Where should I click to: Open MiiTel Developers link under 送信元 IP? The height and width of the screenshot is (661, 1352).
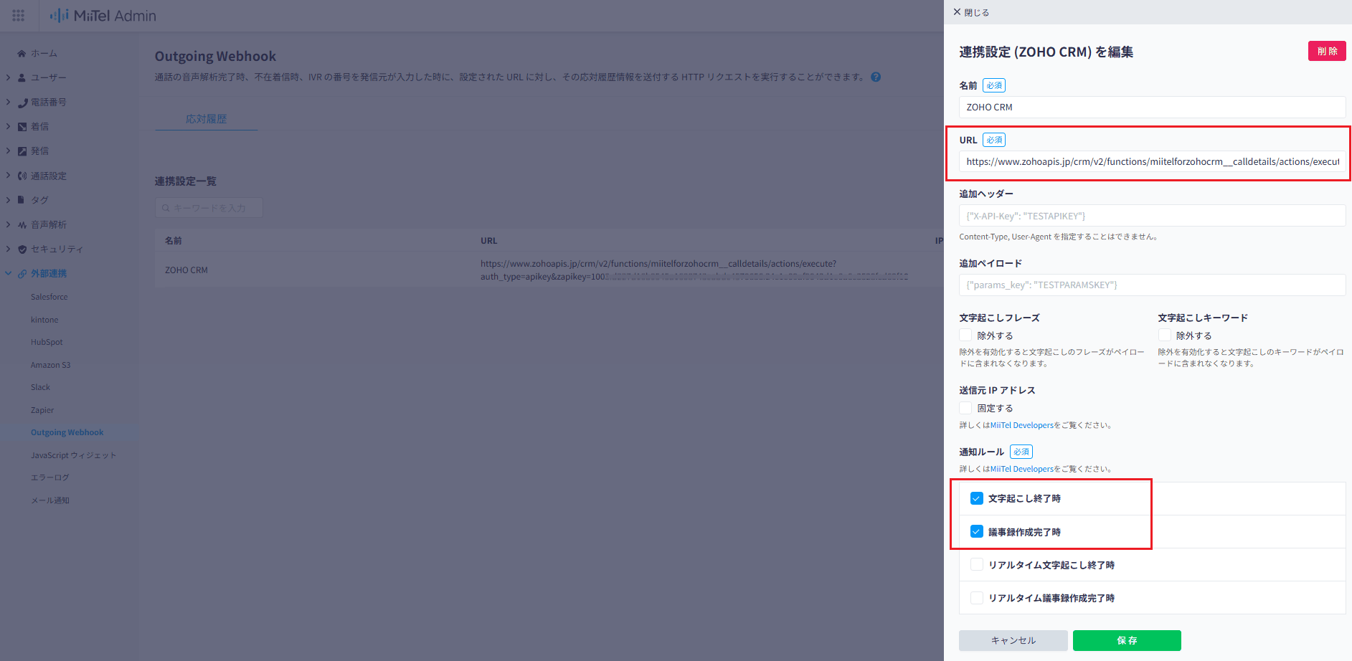pyautogui.click(x=1022, y=425)
